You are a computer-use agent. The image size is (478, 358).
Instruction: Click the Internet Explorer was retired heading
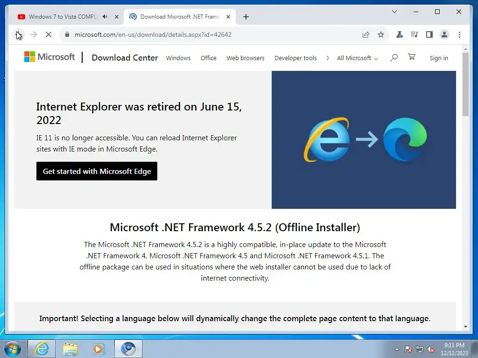(x=139, y=113)
